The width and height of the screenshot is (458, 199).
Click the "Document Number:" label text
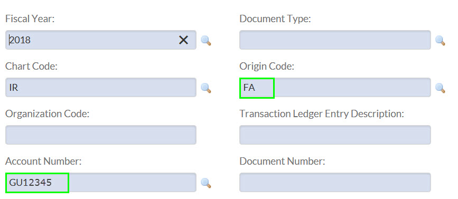pos(282,161)
